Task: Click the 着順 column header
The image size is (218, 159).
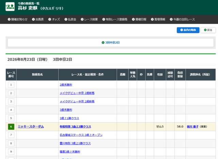Action: coord(123,75)
